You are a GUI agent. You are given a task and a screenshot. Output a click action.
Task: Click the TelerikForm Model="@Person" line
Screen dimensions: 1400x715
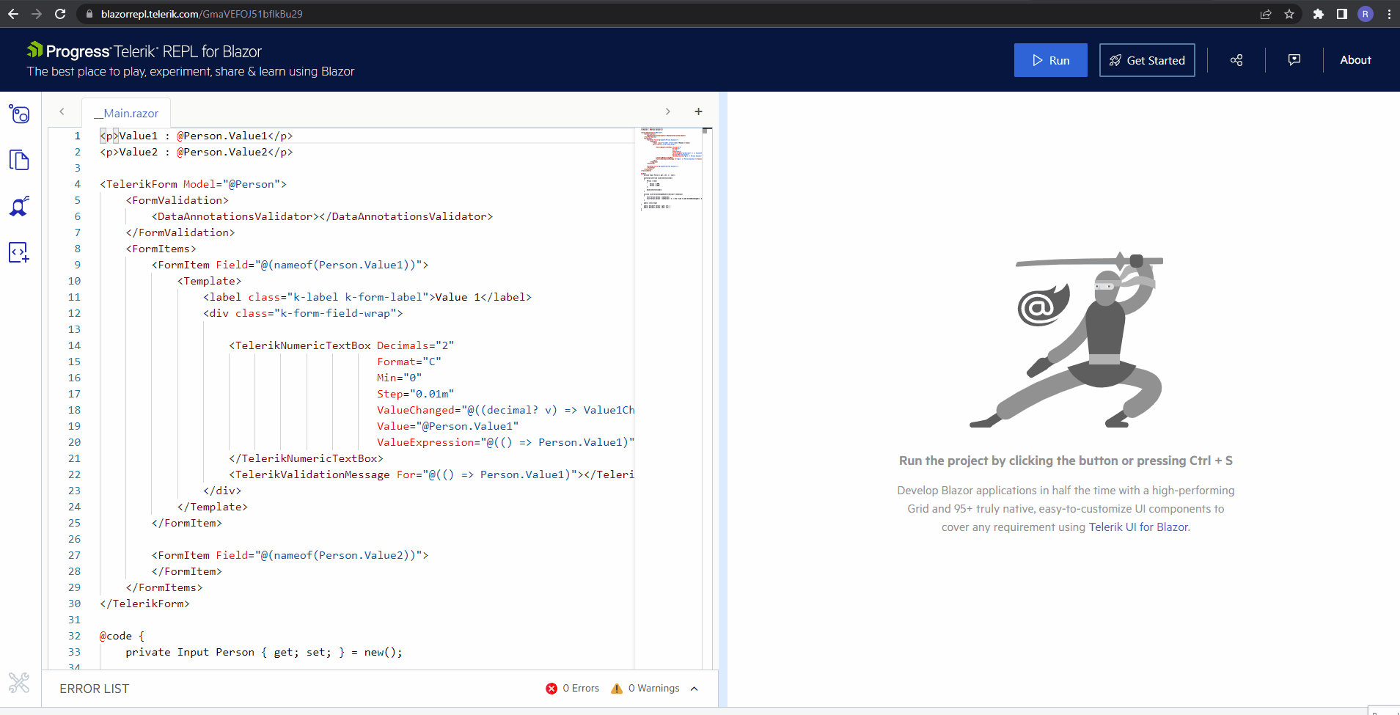pyautogui.click(x=193, y=184)
